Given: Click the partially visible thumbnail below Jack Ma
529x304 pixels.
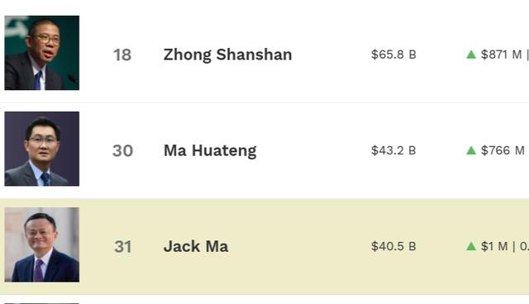Looking at the screenshot, I should point(42,303).
